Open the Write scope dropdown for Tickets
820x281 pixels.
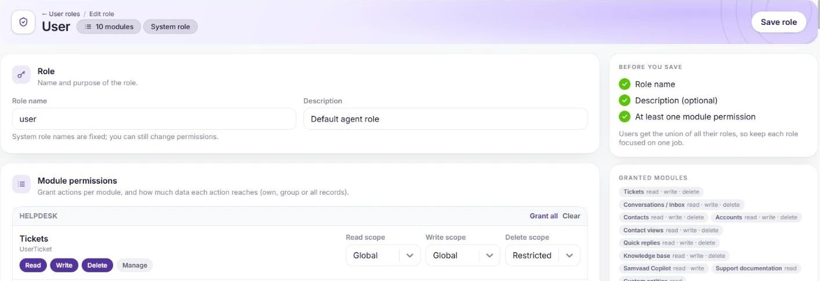(463, 256)
